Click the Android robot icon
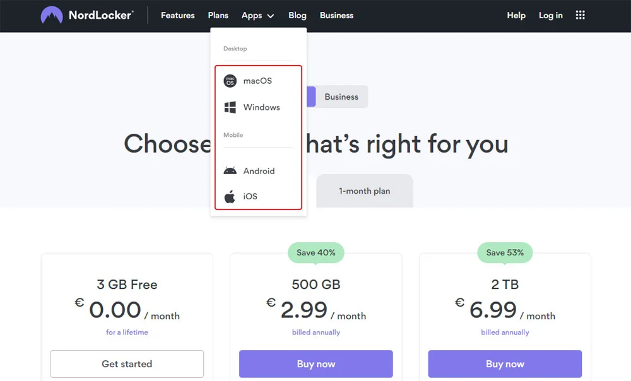This screenshot has width=631, height=381. [x=230, y=171]
